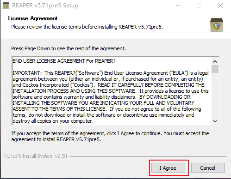The height and width of the screenshot is (179, 231).
Task: Close the REAPER Setup window
Action: click(220, 6)
